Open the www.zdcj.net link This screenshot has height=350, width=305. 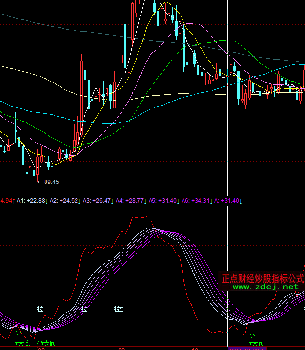[x=266, y=287]
